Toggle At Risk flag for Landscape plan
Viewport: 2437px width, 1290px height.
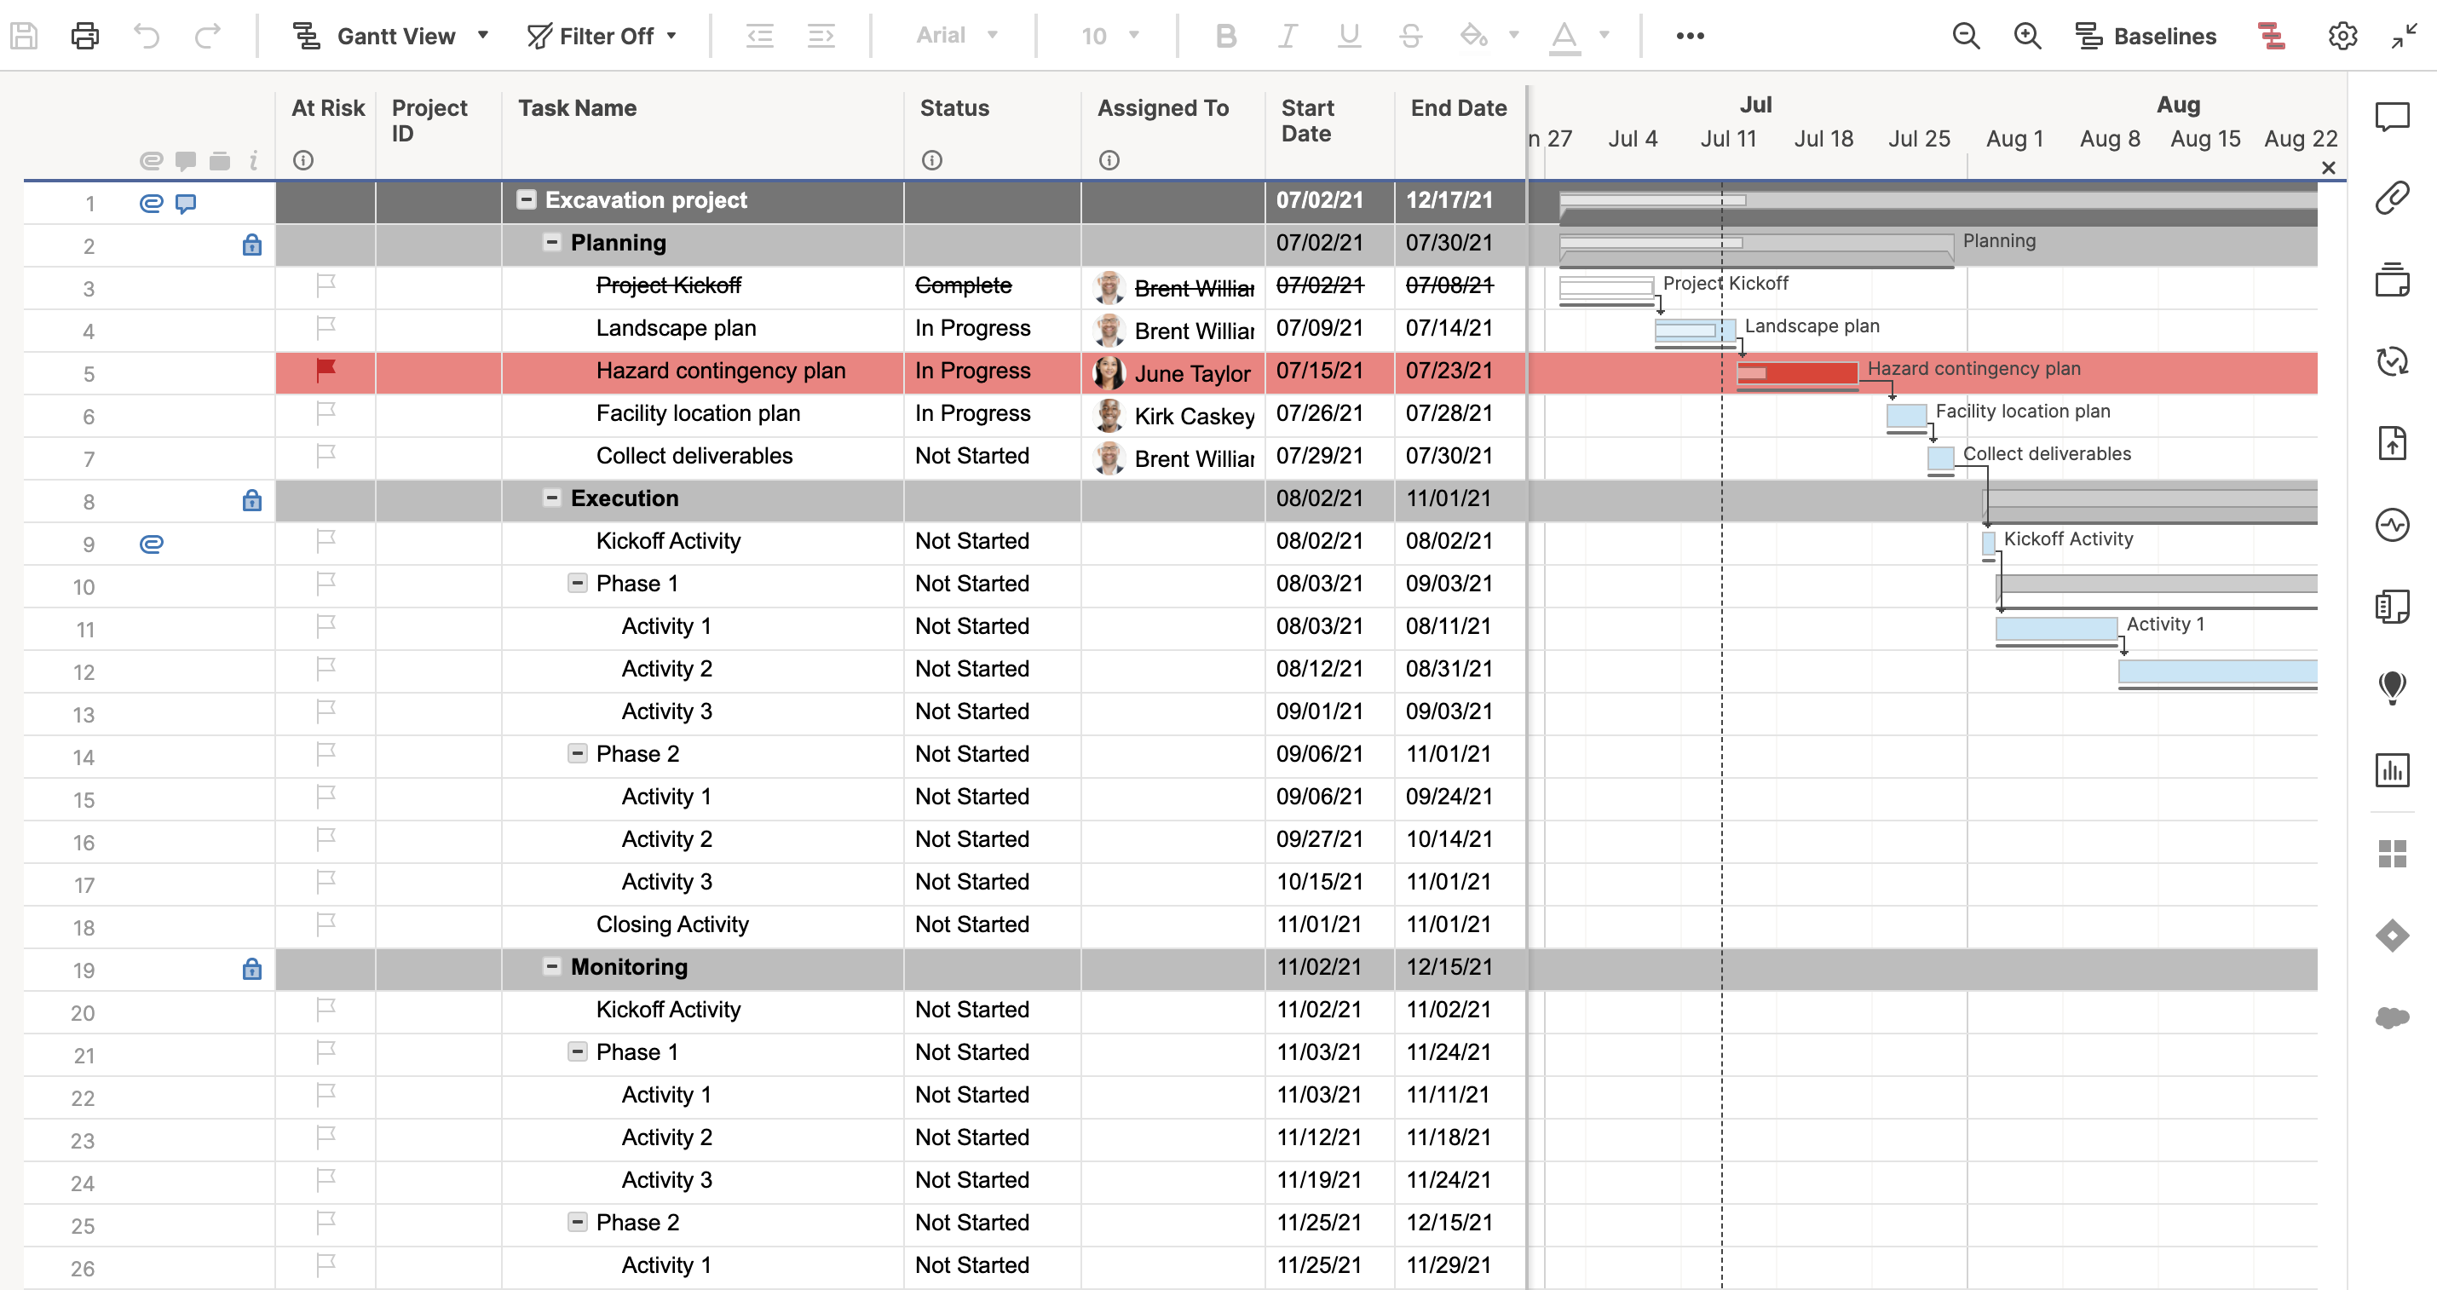[x=326, y=328]
